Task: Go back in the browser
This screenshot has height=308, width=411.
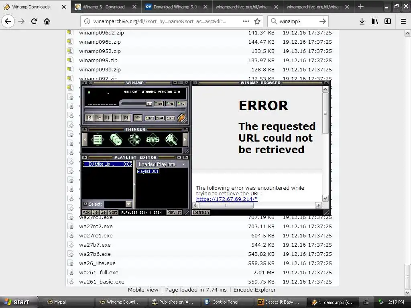Action: point(8,21)
